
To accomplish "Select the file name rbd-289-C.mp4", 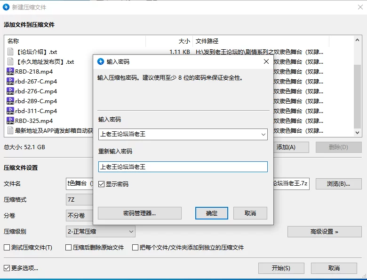I will tap(36, 101).
